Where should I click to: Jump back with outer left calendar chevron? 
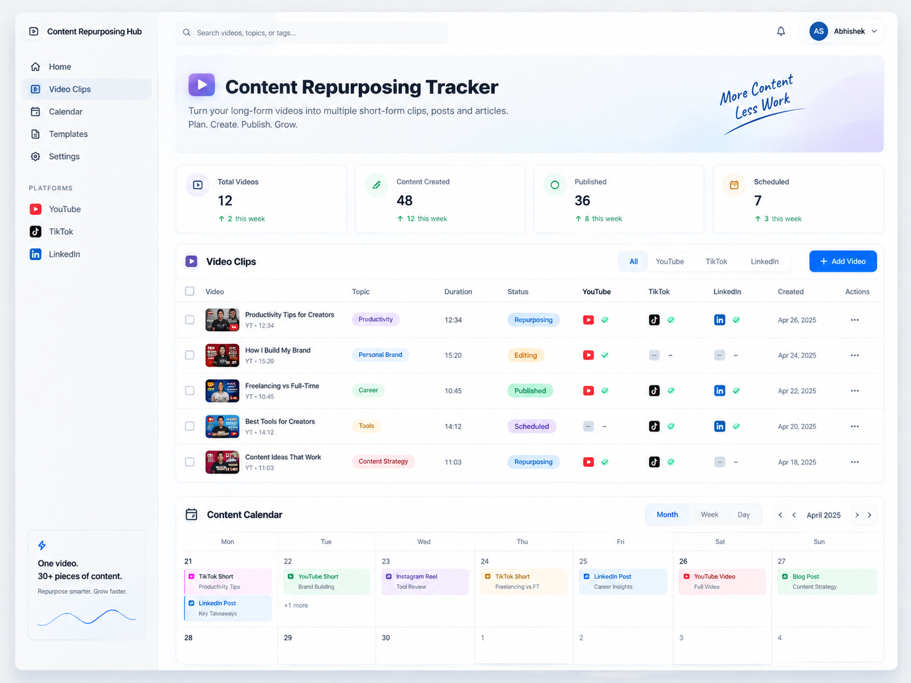pyautogui.click(x=780, y=515)
